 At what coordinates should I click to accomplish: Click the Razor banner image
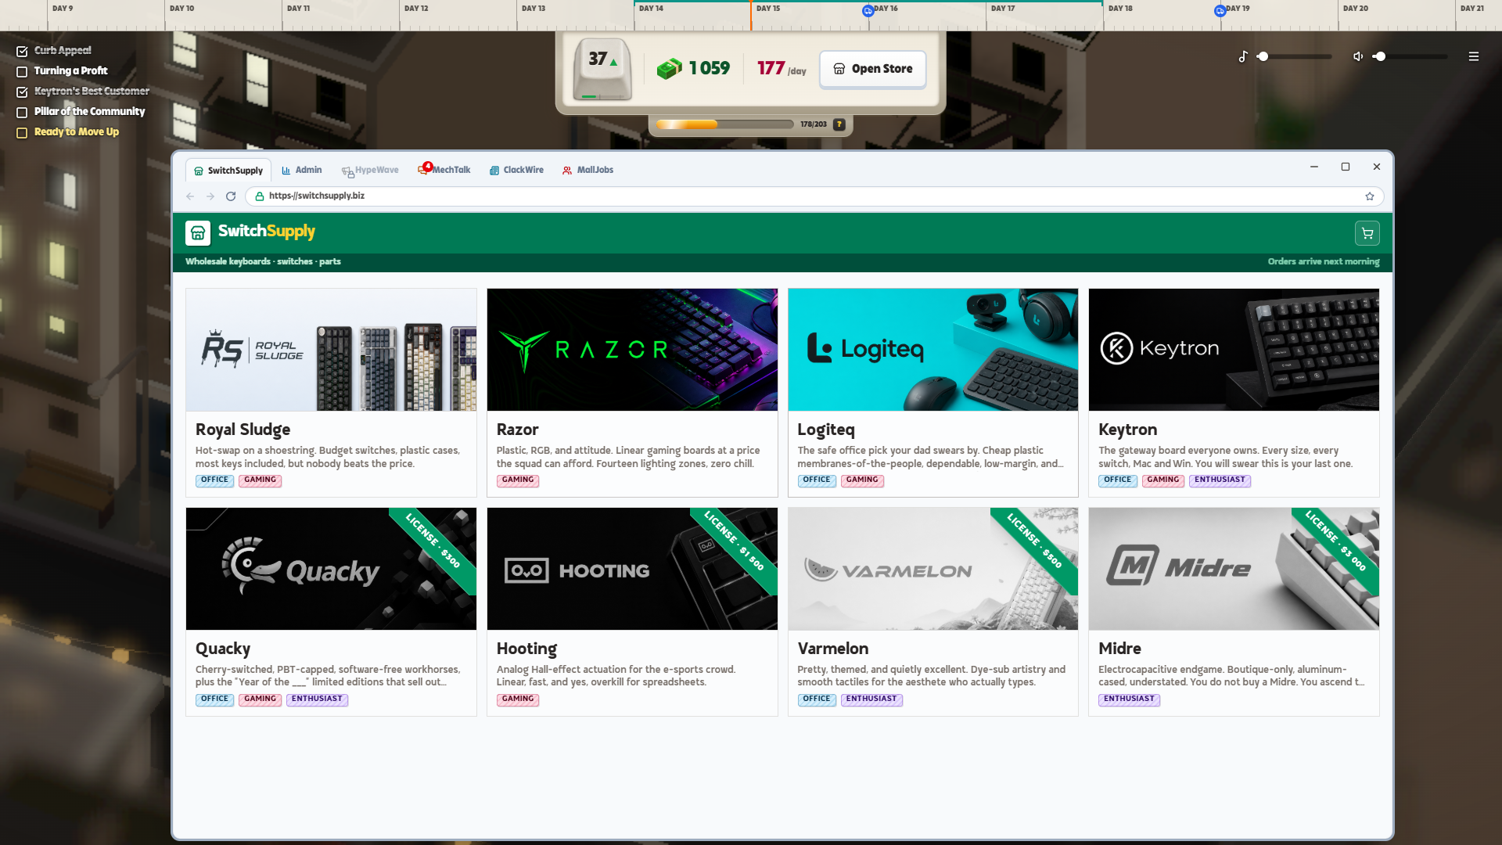pos(632,350)
